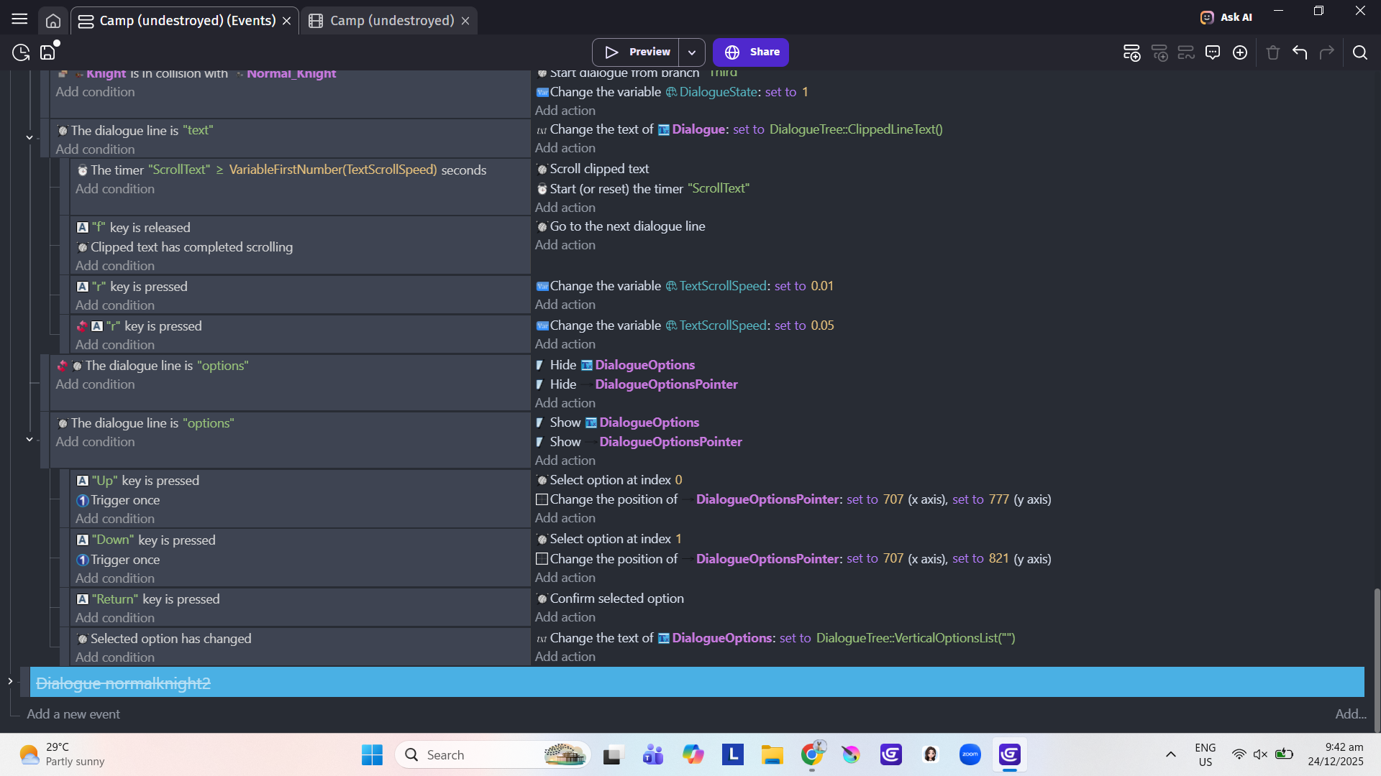Click the circled plus icon in the toolbar
The image size is (1381, 776).
tap(1240, 52)
